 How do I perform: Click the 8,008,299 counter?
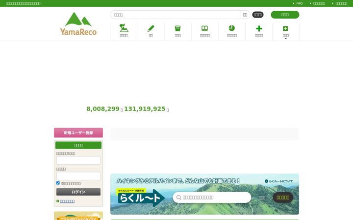pos(103,109)
